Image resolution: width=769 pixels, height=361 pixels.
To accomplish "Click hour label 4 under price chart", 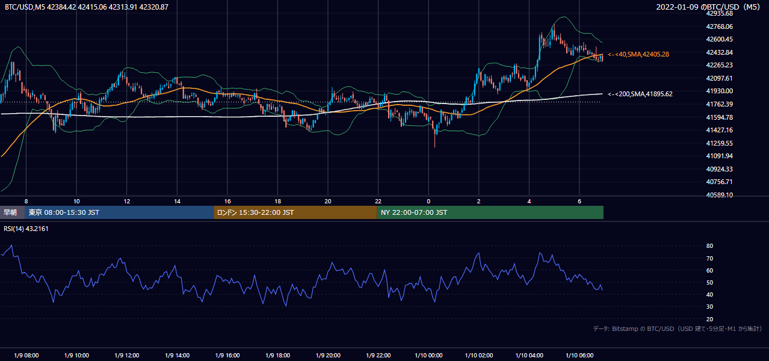I will (529, 201).
